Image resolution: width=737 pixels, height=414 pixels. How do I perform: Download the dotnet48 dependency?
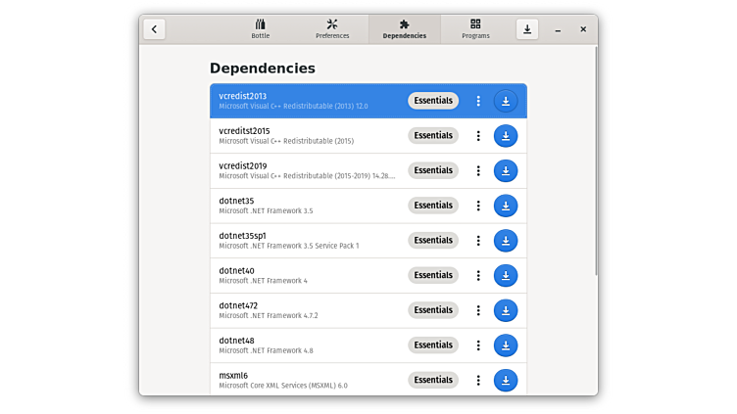[x=506, y=345]
